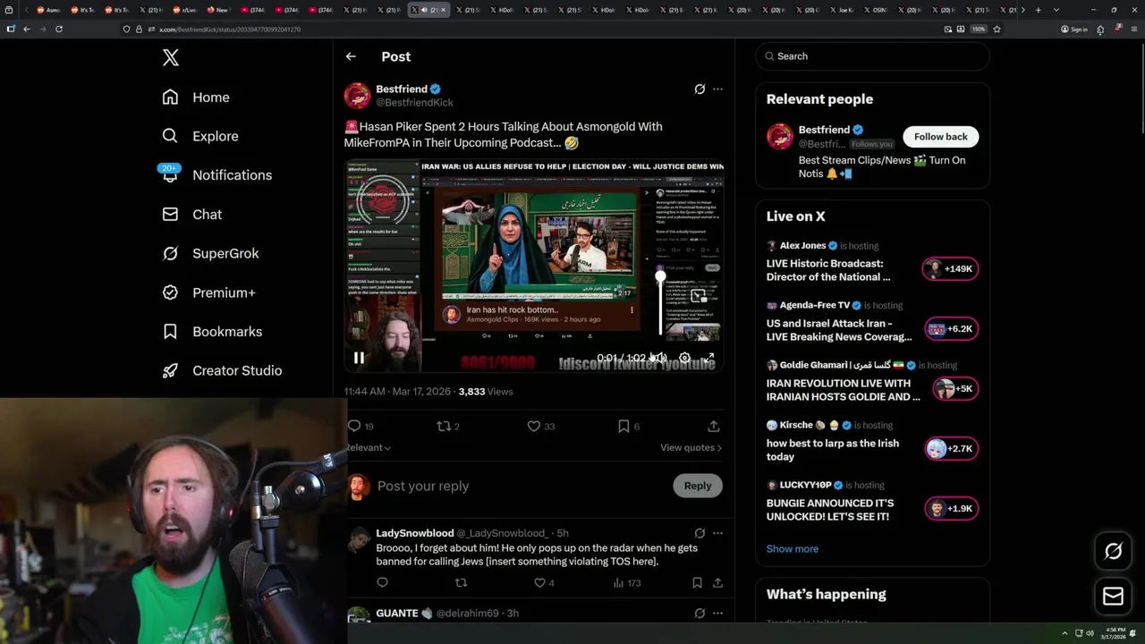Bookmark LadySnowblood's comment
1145x644 pixels.
tap(697, 582)
